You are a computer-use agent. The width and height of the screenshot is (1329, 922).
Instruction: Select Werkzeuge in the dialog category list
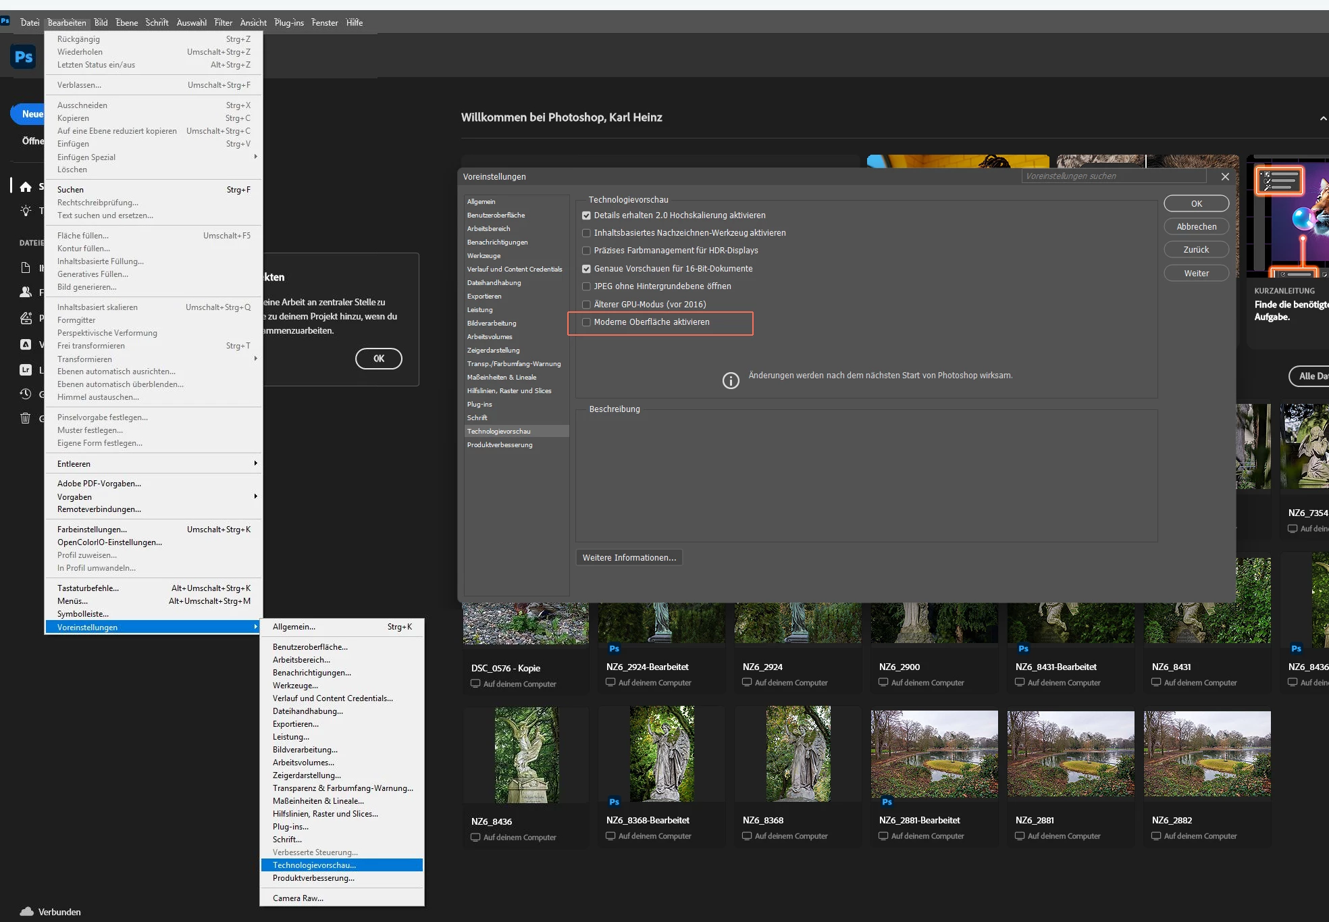pos(517,256)
